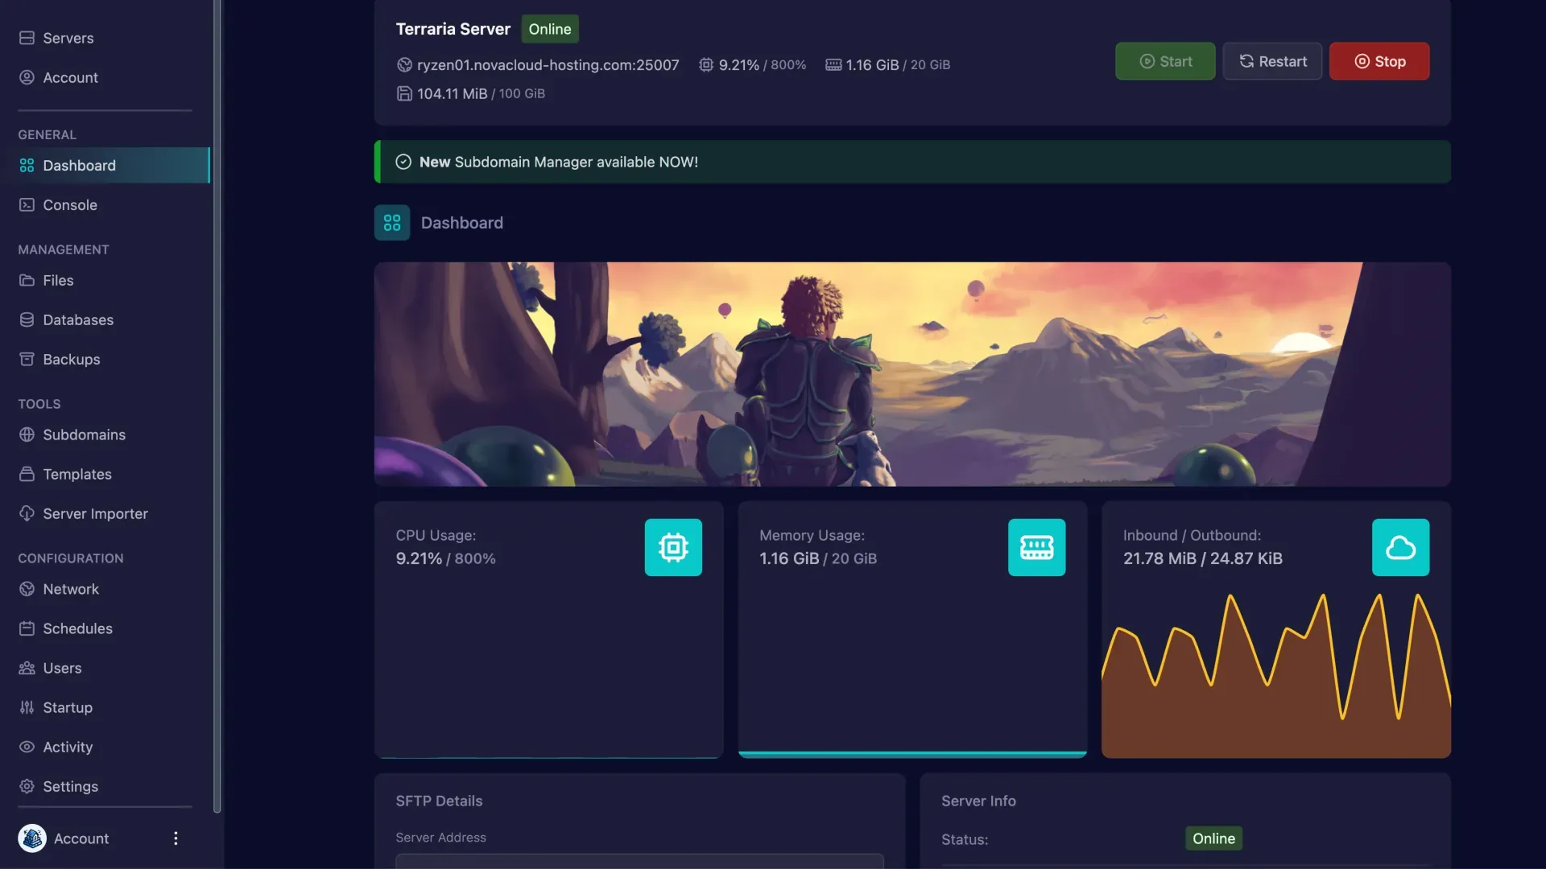Click the Online status badge beside Terraria Server
This screenshot has width=1546, height=869.
[x=550, y=29]
